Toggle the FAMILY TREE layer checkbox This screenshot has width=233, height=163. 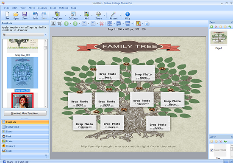[212, 150]
